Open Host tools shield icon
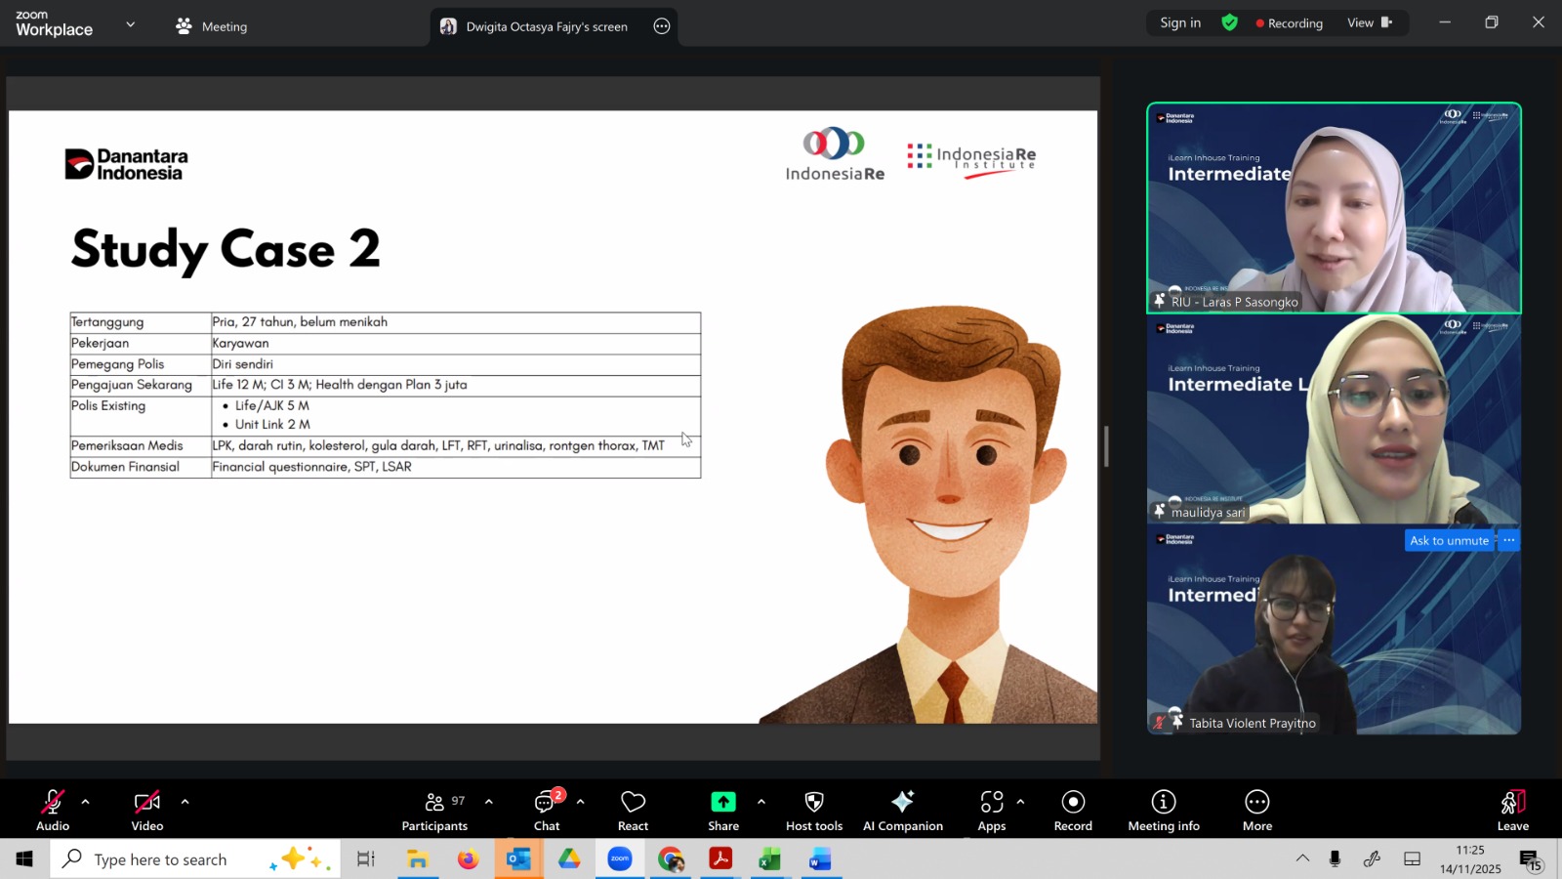The height and width of the screenshot is (879, 1562). 813,803
